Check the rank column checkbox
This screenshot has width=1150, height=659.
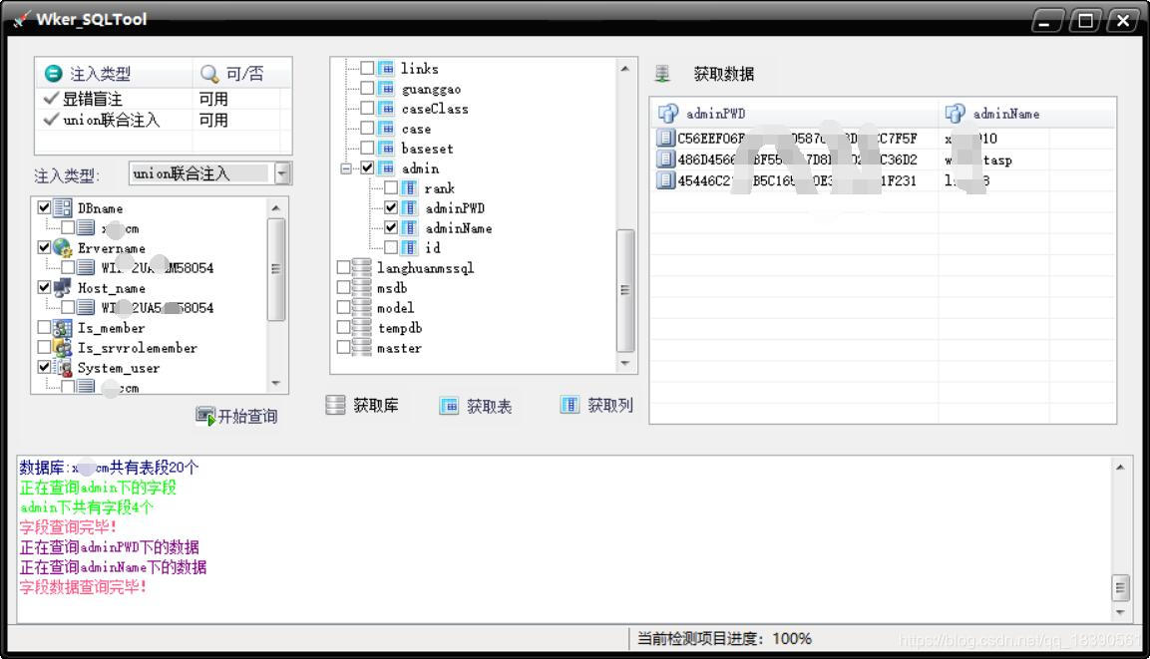tap(391, 187)
